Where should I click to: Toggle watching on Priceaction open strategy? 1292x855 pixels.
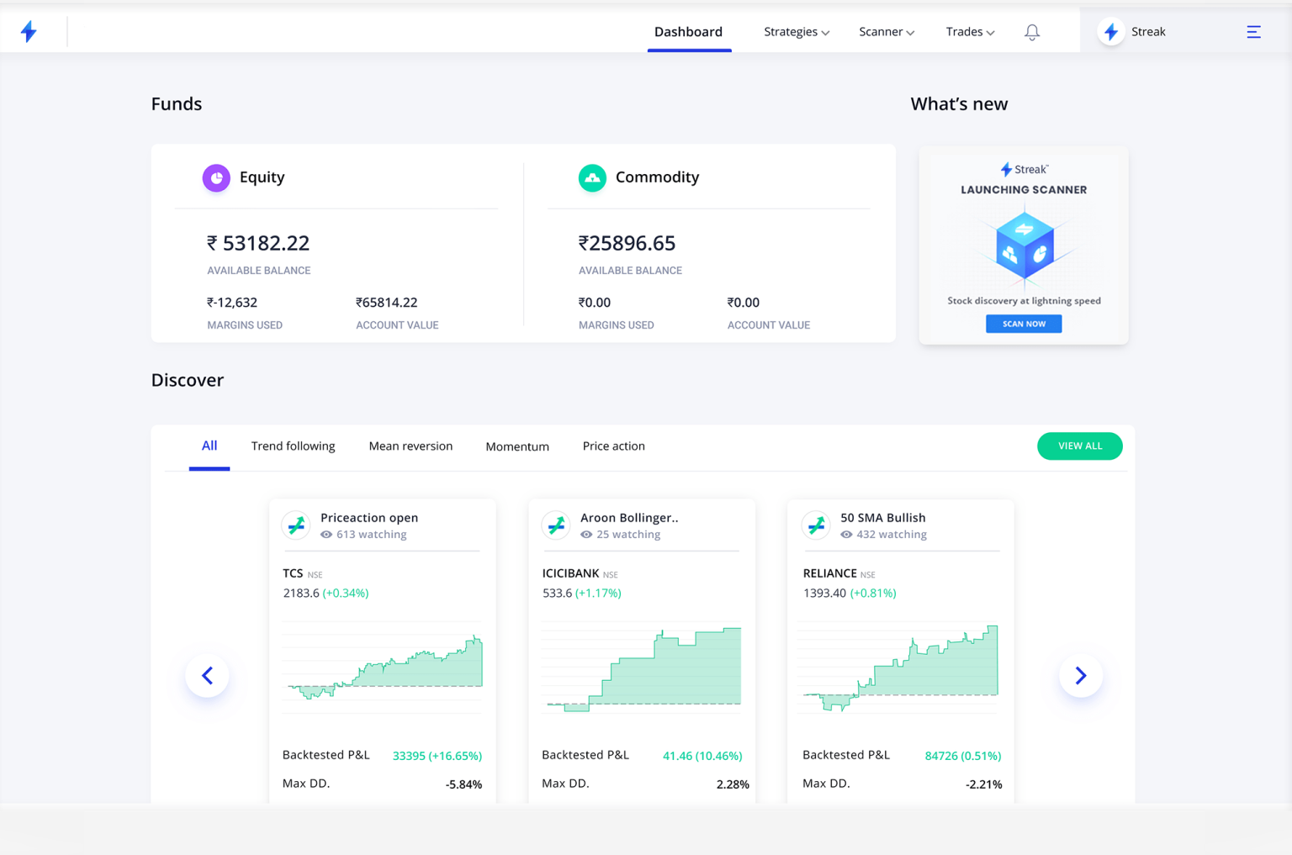point(328,534)
